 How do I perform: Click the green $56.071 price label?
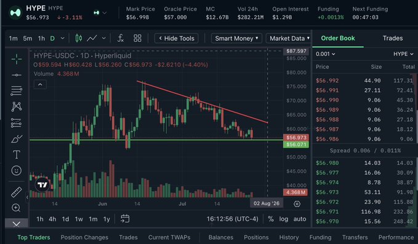click(x=296, y=144)
